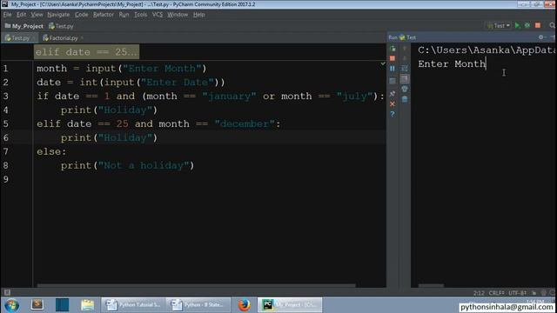Hide the Run tool window
Screen dimensions: 557x313
click(x=554, y=37)
